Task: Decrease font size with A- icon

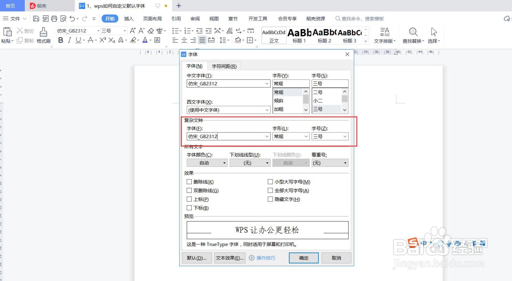Action: tap(141, 31)
